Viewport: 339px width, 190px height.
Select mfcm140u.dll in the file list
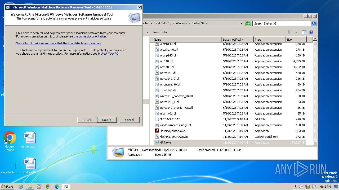click(168, 113)
